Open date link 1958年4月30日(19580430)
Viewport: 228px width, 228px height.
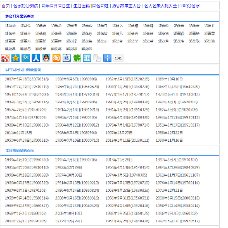[x=127, y=117]
